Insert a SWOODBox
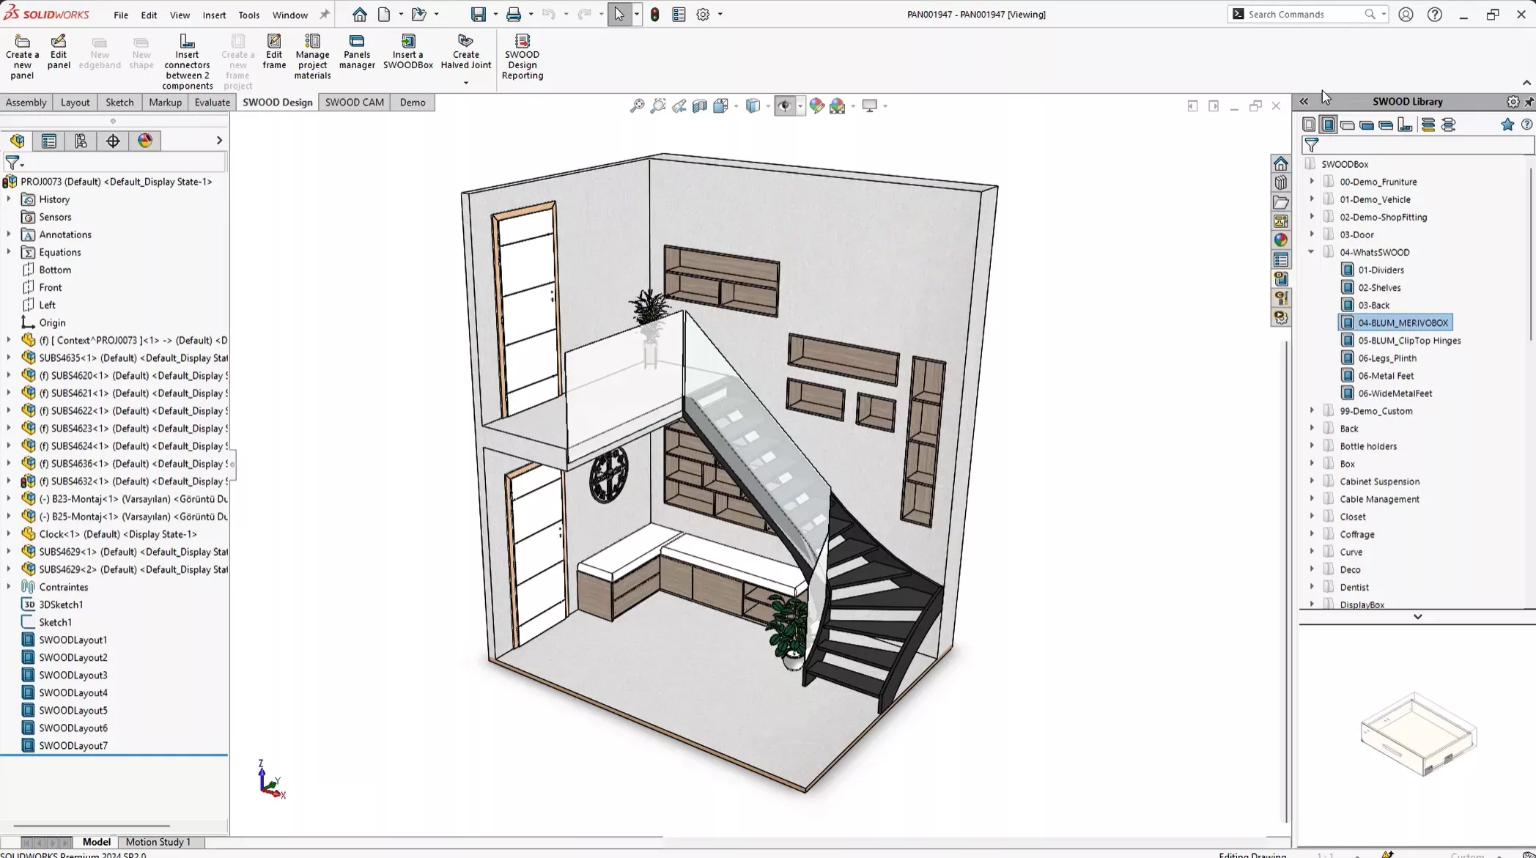 pos(408,51)
